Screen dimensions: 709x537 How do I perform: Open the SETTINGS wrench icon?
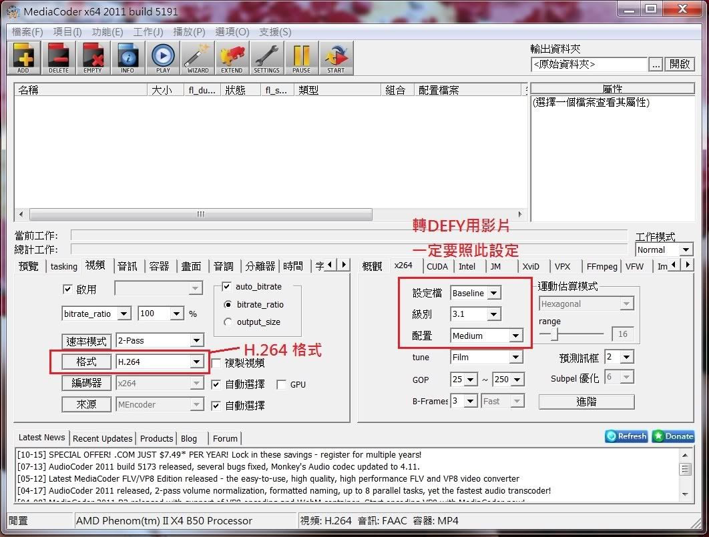[x=267, y=58]
